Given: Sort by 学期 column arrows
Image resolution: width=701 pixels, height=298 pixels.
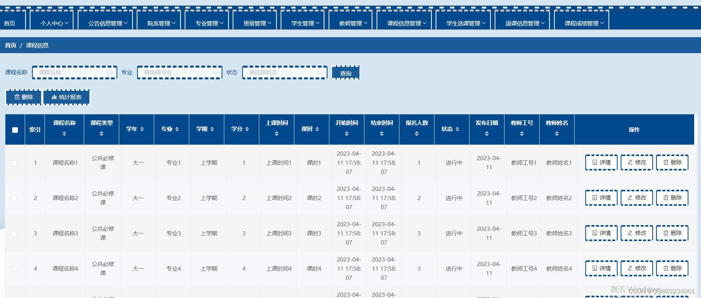Looking at the screenshot, I should coord(212,129).
